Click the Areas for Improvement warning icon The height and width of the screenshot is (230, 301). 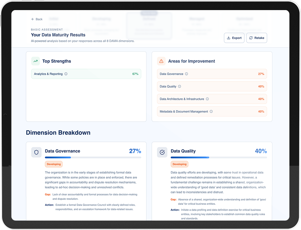(x=161, y=61)
